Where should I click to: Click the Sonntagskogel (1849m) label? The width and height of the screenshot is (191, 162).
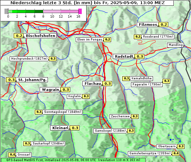tap(63, 112)
